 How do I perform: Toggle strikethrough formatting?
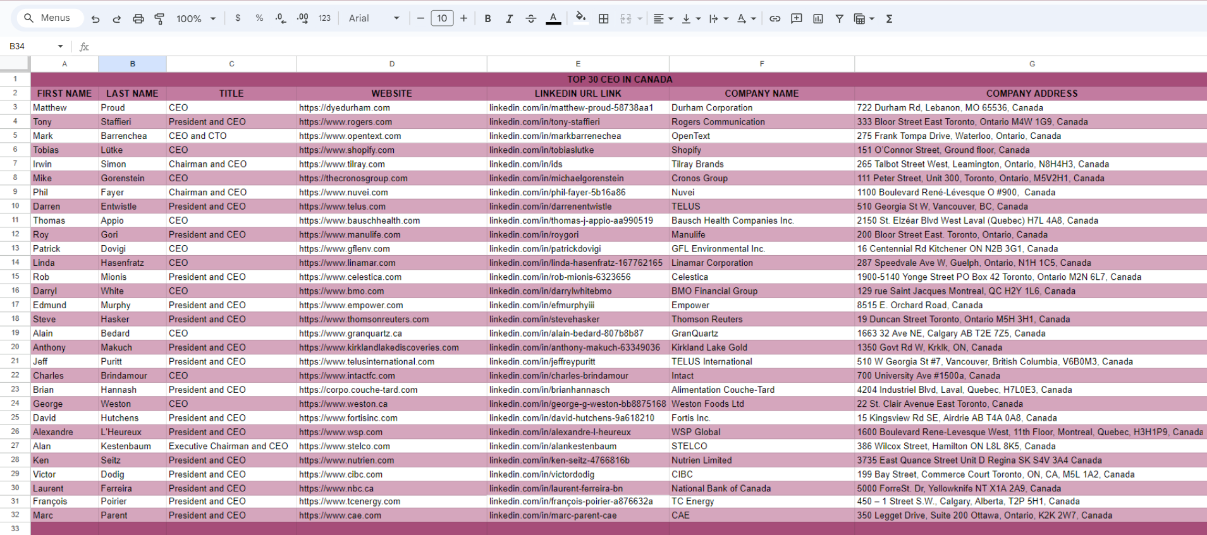531,19
